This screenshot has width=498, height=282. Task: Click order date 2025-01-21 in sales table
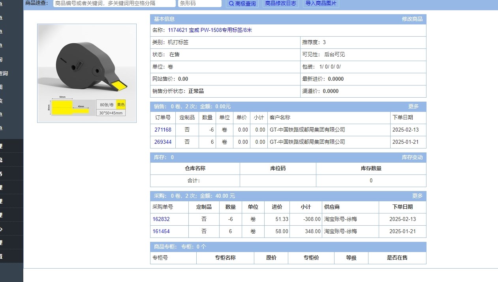[x=406, y=142]
